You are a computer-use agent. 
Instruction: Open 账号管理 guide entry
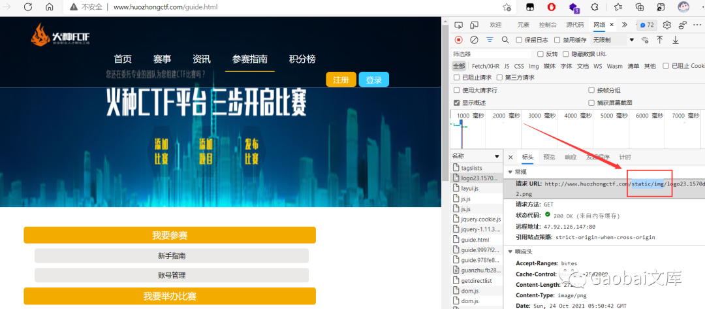pyautogui.click(x=171, y=275)
